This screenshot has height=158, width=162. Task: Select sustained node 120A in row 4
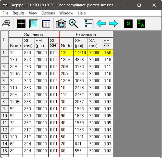click(x=16, y=74)
